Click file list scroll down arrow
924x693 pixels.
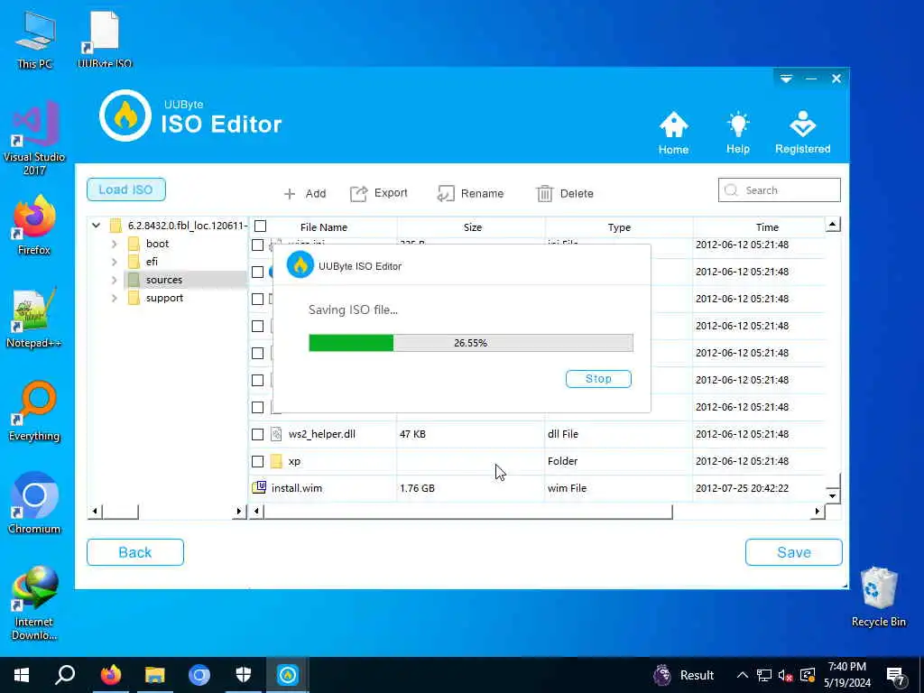(x=832, y=495)
